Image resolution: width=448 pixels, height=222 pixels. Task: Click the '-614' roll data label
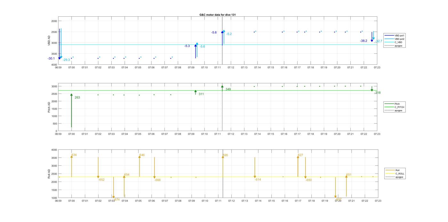click(x=258, y=180)
